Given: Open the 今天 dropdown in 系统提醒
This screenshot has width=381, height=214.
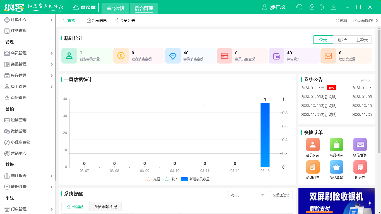Looking at the screenshot, I should point(247,195).
